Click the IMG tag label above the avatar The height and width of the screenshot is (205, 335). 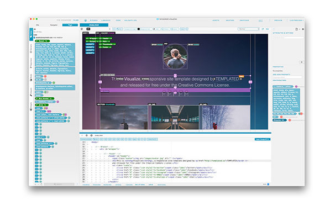(x=166, y=44)
